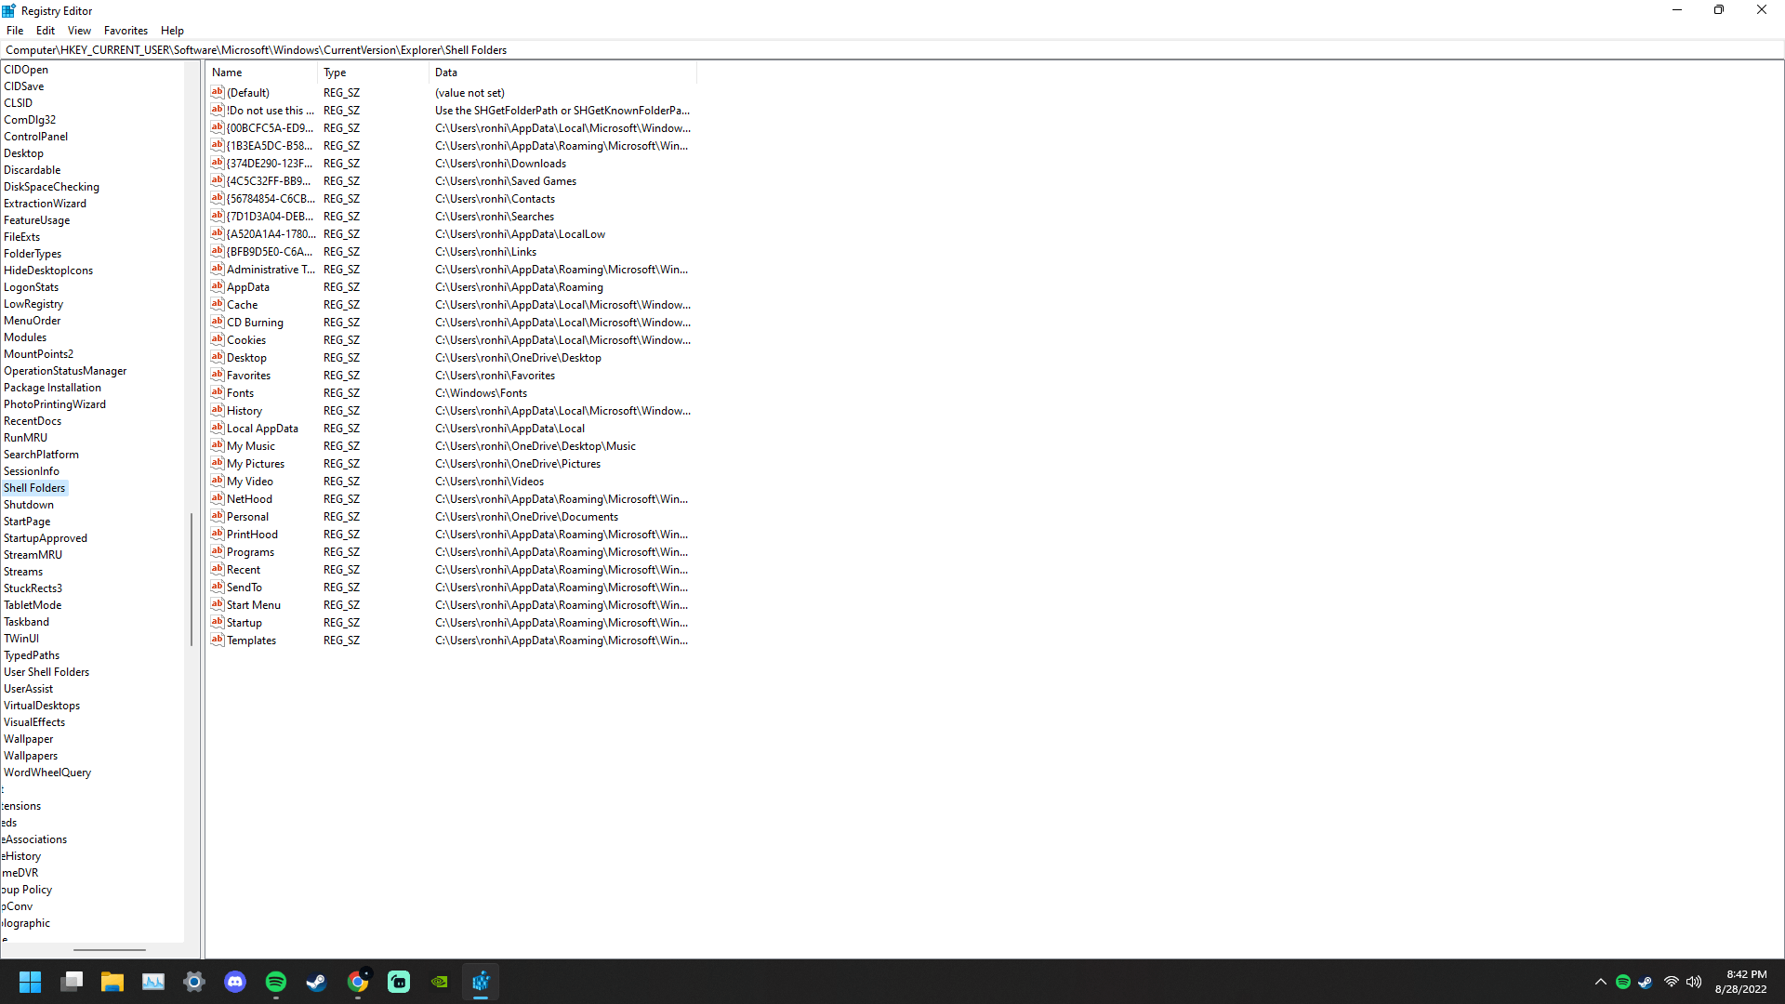
Task: Open File Explorer from taskbar
Action: pyautogui.click(x=112, y=982)
